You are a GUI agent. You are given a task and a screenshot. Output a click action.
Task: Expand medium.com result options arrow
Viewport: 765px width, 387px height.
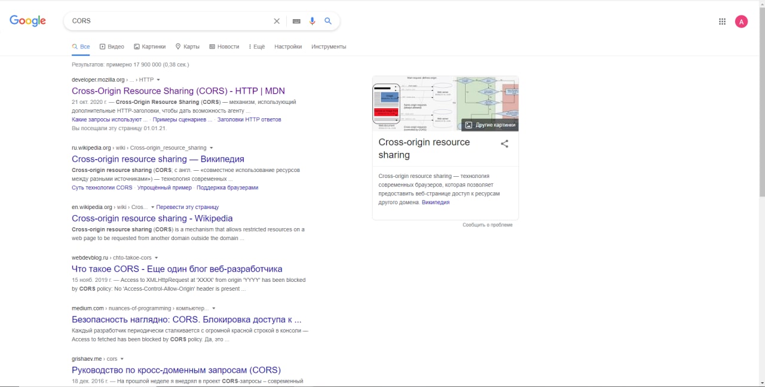(x=213, y=309)
